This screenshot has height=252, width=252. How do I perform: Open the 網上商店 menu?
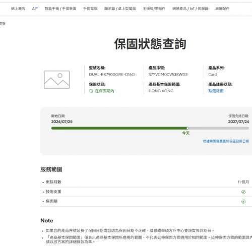tap(18, 9)
